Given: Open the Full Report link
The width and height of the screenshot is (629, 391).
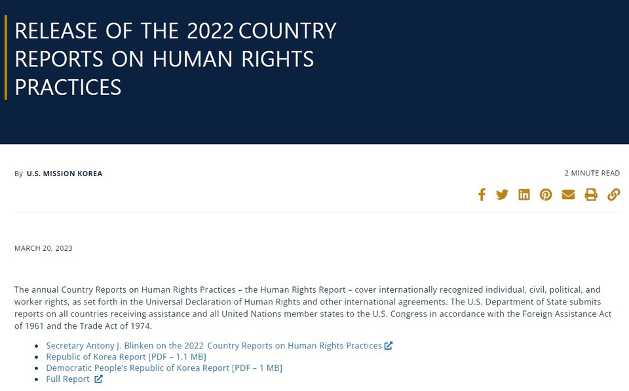Looking at the screenshot, I should [x=67, y=379].
